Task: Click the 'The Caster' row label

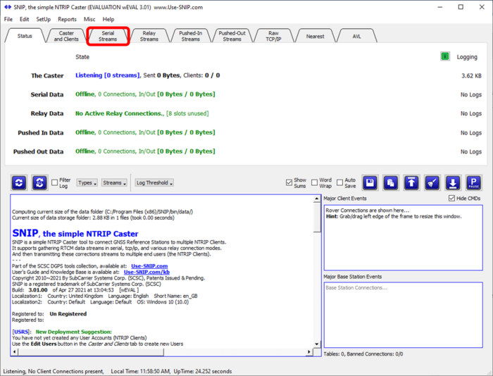Action: (47, 76)
